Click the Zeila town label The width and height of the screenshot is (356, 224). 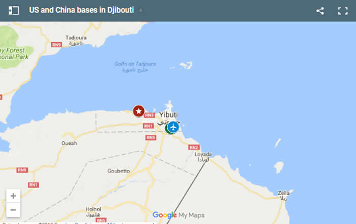click(284, 193)
